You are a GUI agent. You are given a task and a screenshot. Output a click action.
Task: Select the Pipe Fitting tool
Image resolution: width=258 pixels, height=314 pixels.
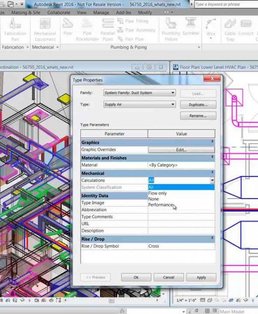pos(133,21)
